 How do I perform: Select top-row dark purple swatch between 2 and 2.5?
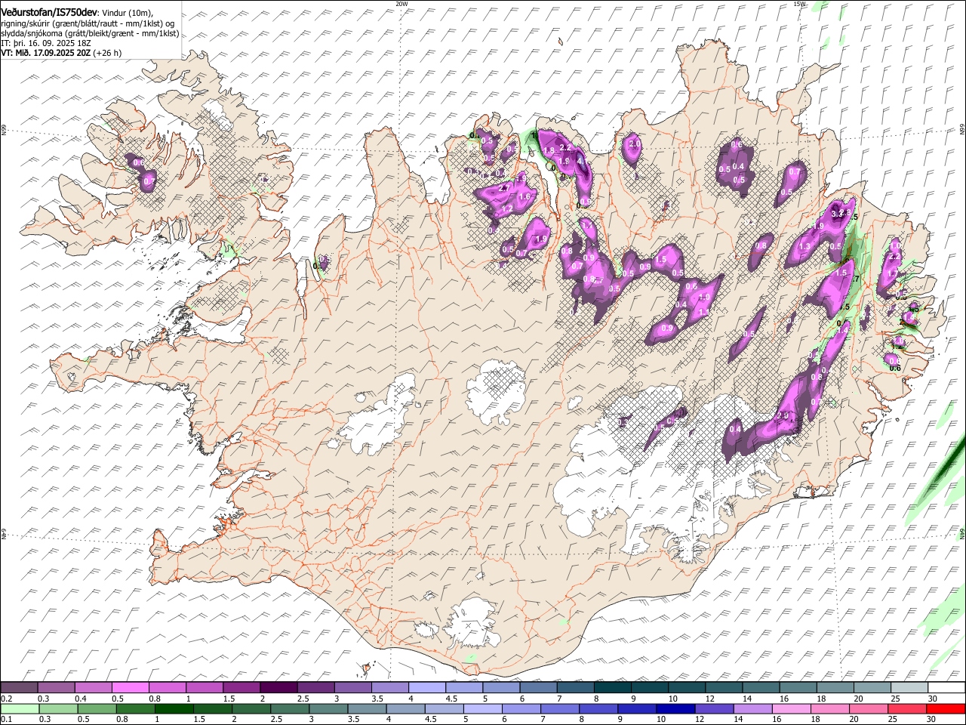pos(278,688)
